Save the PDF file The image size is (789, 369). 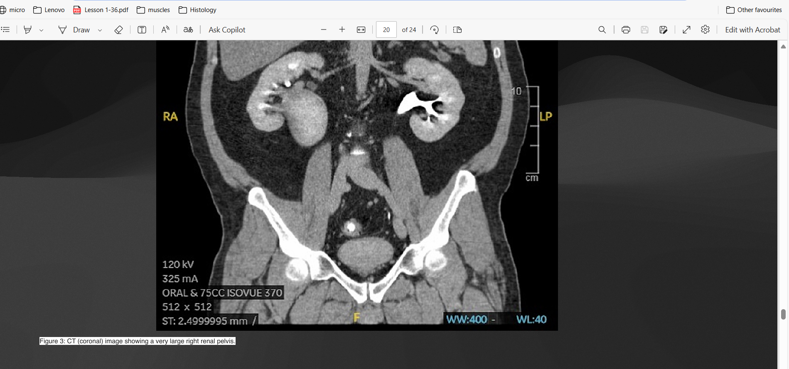point(644,30)
